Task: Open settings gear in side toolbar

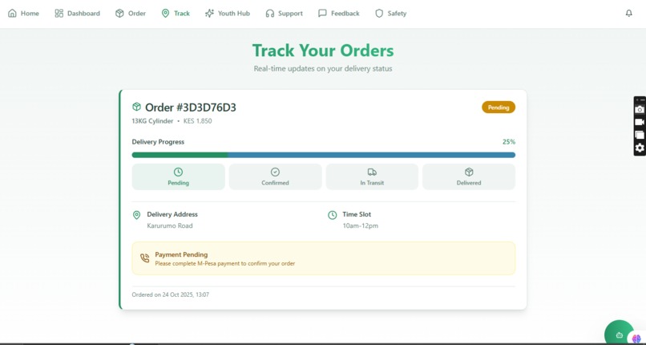Action: point(640,148)
